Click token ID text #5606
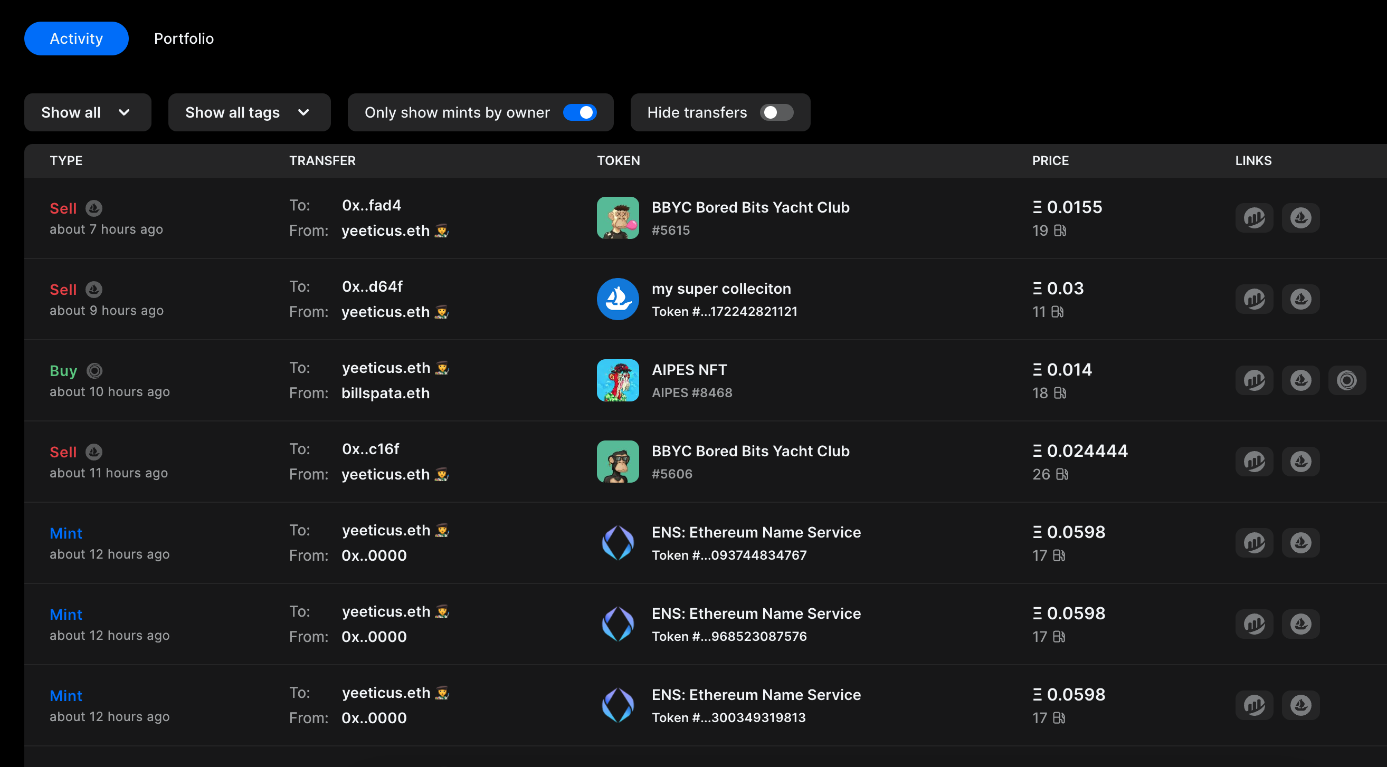1387x767 pixels. pyautogui.click(x=672, y=474)
